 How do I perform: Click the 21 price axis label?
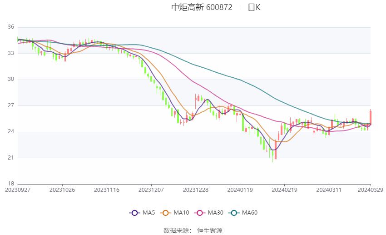tap(11, 158)
